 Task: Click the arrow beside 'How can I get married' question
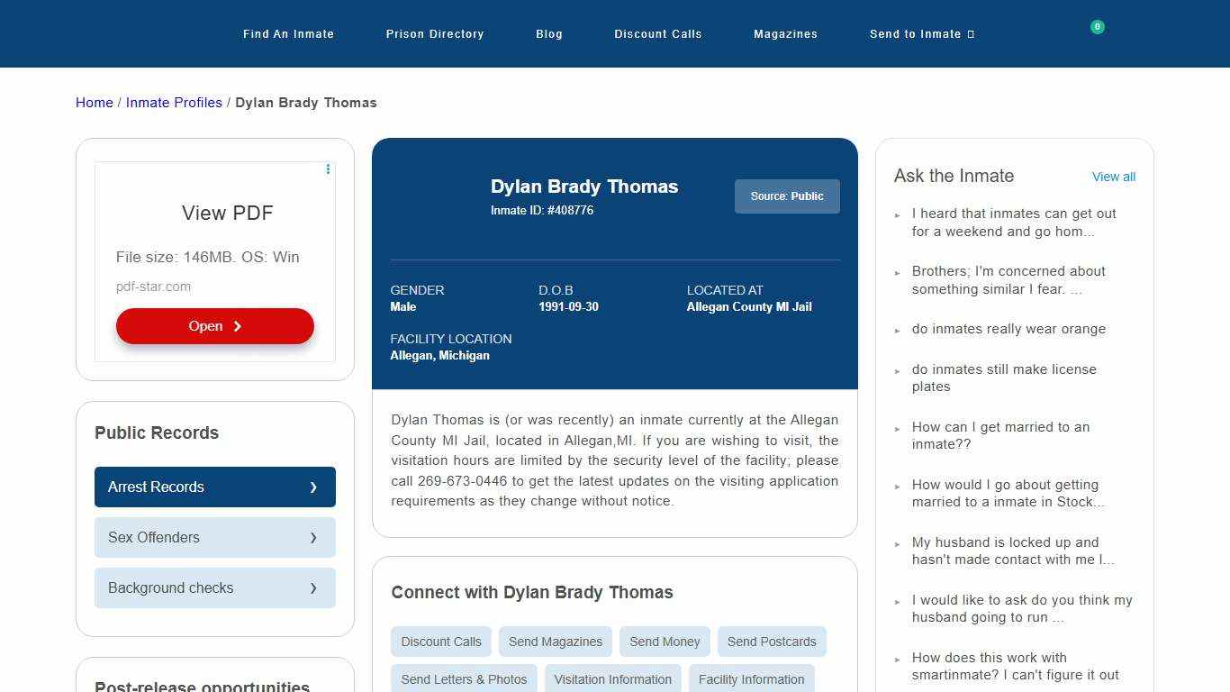(x=898, y=428)
